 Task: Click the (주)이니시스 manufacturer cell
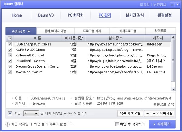[156, 61]
